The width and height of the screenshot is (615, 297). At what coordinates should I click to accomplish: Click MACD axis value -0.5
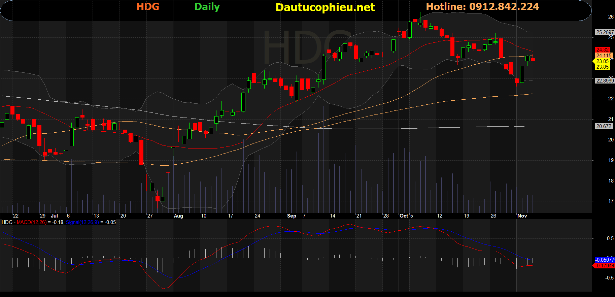pos(610,278)
